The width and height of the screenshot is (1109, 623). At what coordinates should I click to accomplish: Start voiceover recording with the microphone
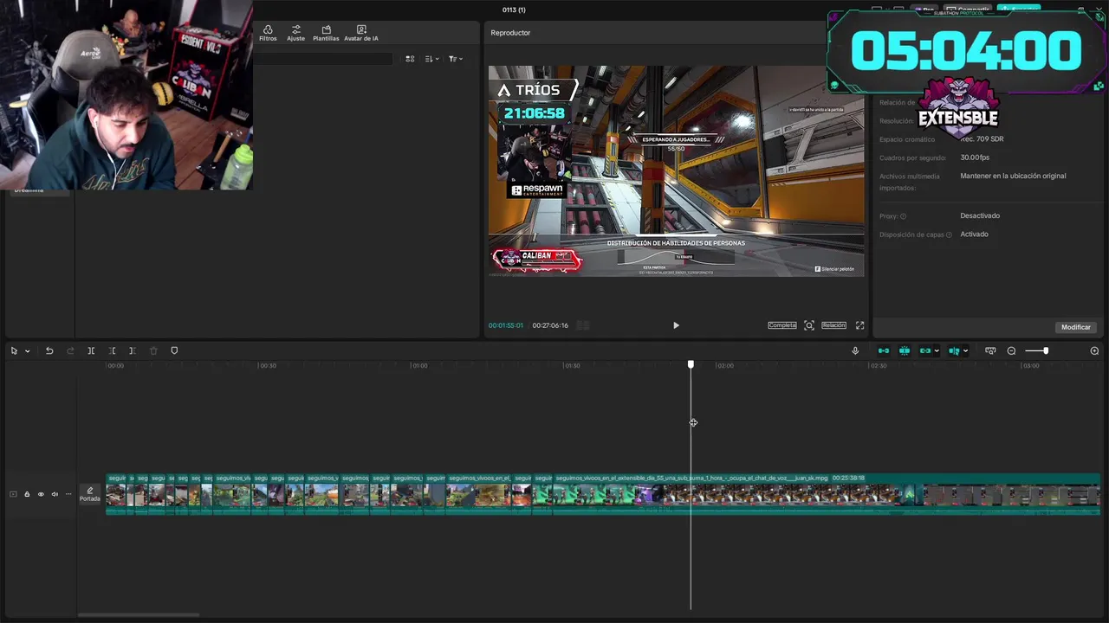[855, 350]
